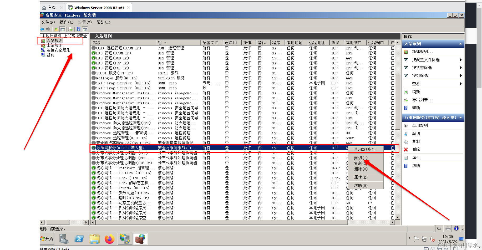This screenshot has height=250, width=482.
Task: Click the back navigation arrow icon
Action: pos(42,29)
